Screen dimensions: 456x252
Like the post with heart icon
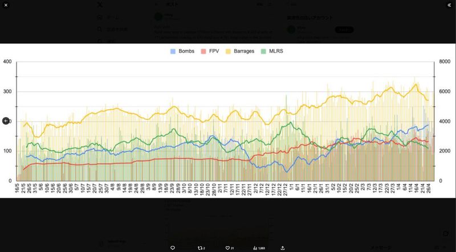click(x=228, y=248)
